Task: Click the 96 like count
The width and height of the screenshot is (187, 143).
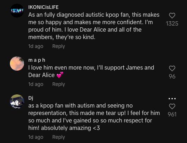Action: pyautogui.click(x=172, y=76)
